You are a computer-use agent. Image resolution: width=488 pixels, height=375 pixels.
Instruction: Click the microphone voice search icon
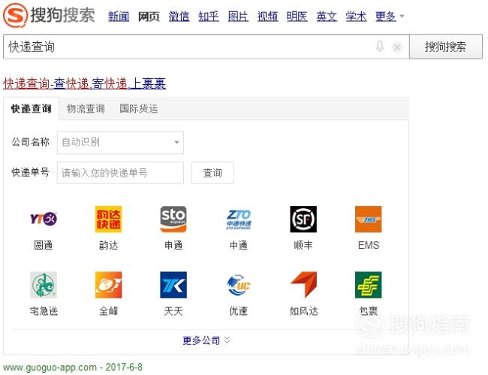coord(379,47)
